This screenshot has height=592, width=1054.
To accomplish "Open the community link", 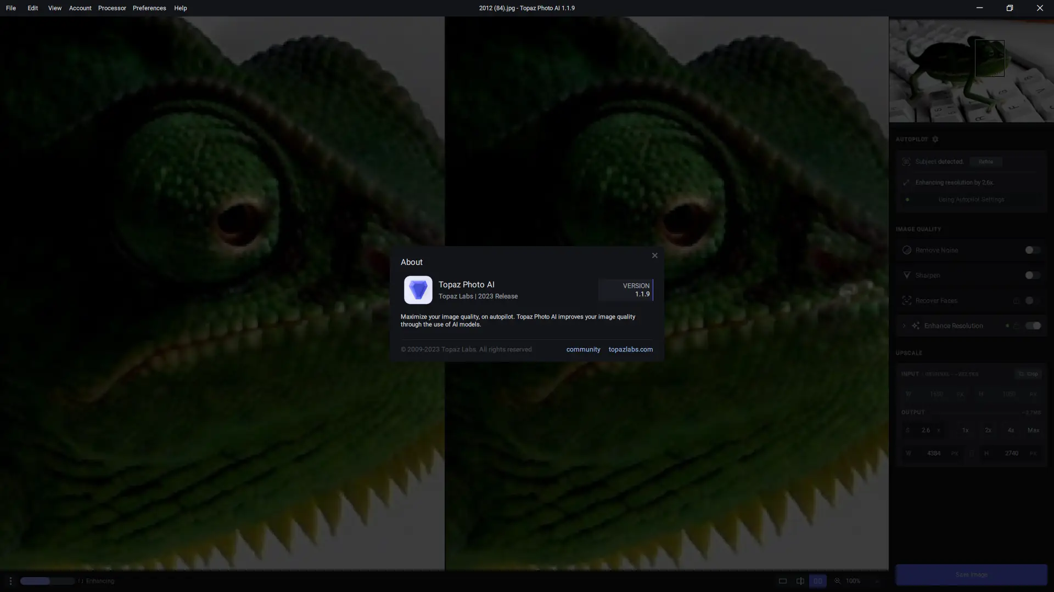I will click(583, 349).
